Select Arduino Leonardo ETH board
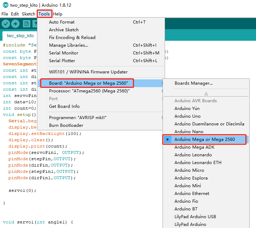Image resolution: width=256 pixels, height=228 pixels. 206,163
